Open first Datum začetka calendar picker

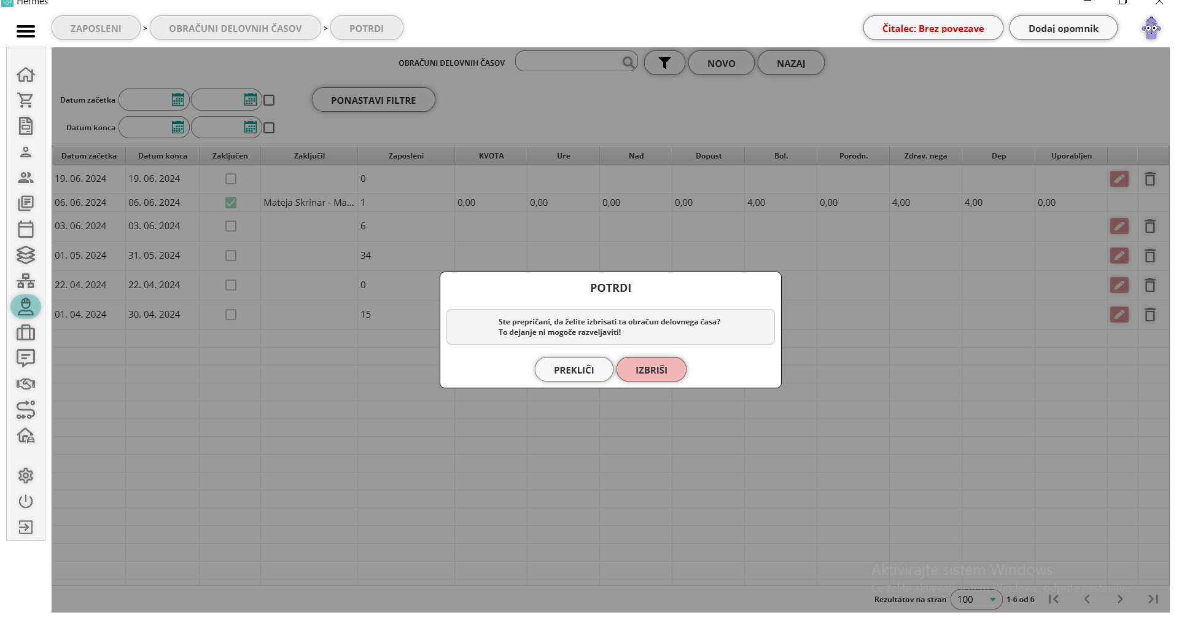tap(178, 100)
